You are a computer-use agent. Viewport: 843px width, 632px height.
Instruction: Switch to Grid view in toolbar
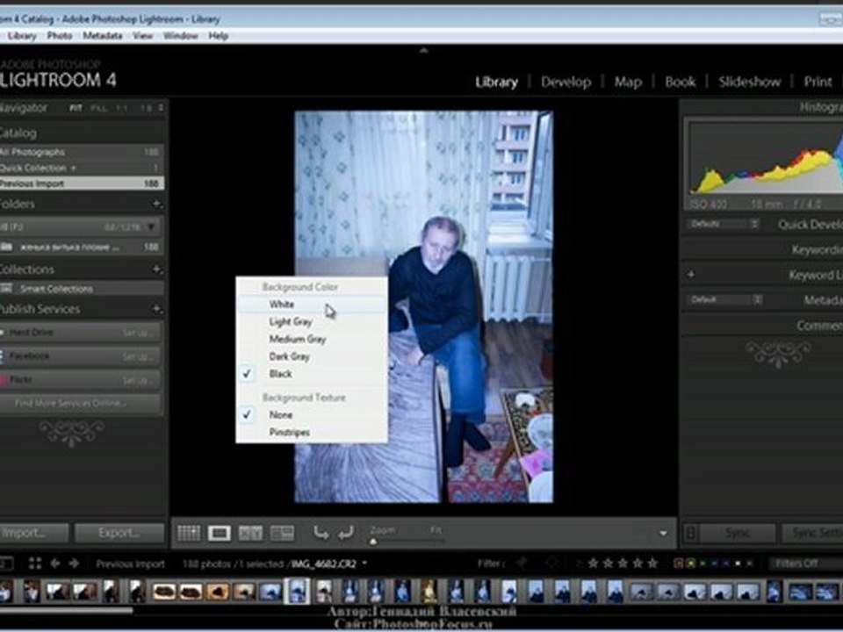pos(188,533)
